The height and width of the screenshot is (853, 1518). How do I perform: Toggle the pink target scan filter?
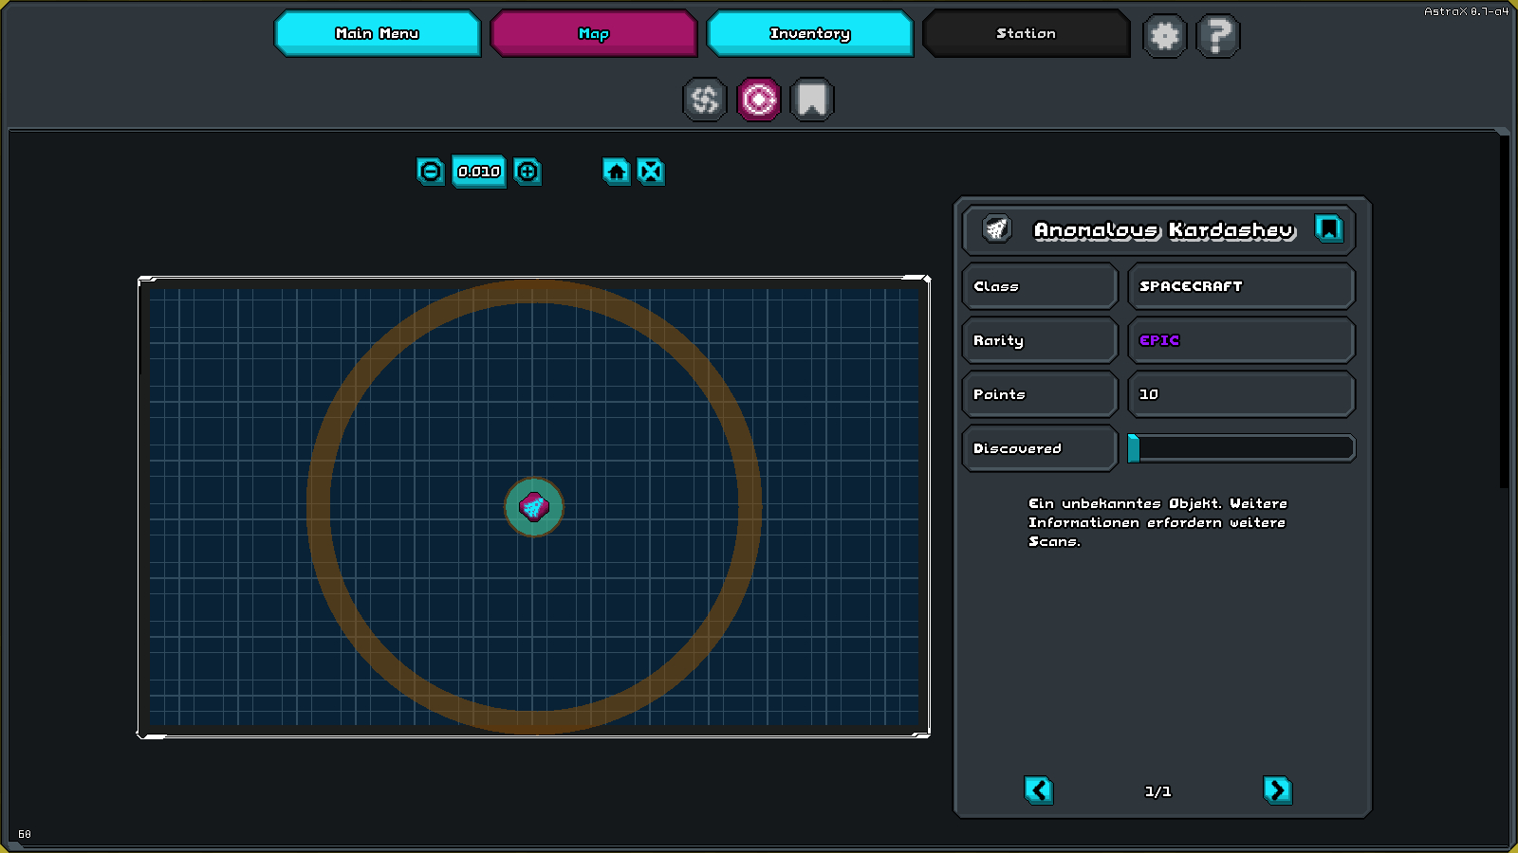(x=758, y=100)
